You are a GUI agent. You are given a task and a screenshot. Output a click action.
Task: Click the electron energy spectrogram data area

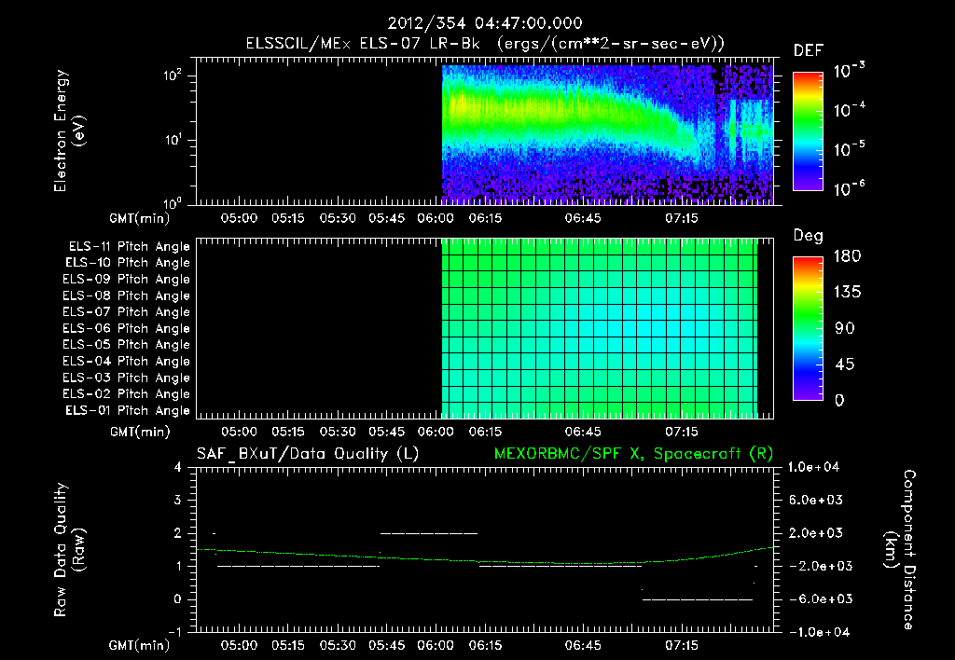click(607, 134)
